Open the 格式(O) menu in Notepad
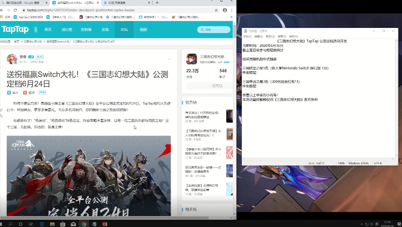This screenshot has height=227, width=402. [270, 36]
